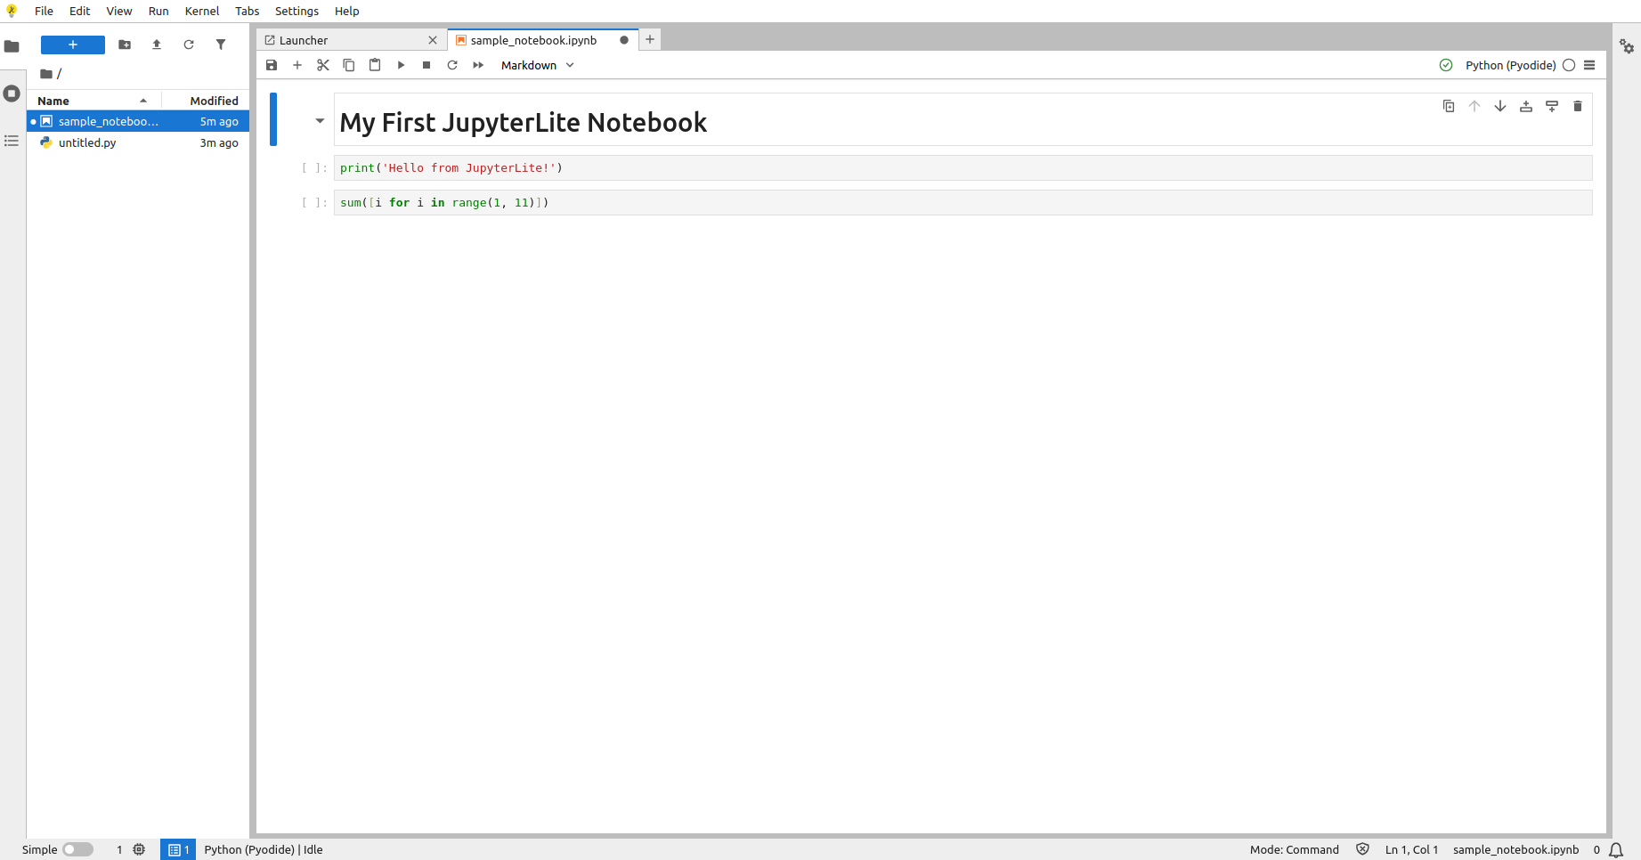Open the property inspector gear icon
The height and width of the screenshot is (860, 1641).
pyautogui.click(x=1626, y=46)
